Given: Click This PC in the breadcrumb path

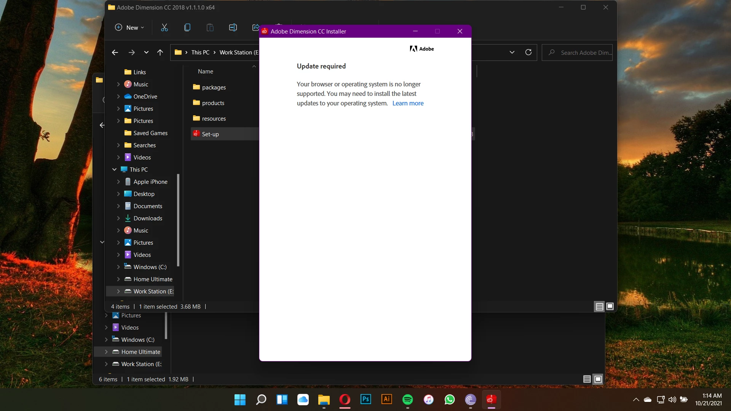Looking at the screenshot, I should pos(200,53).
